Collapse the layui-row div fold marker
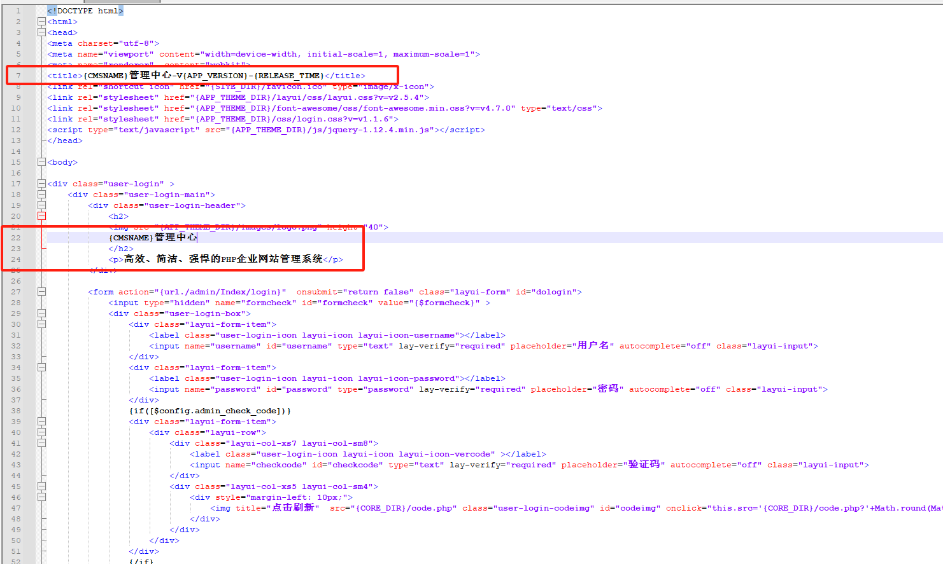 pos(41,432)
